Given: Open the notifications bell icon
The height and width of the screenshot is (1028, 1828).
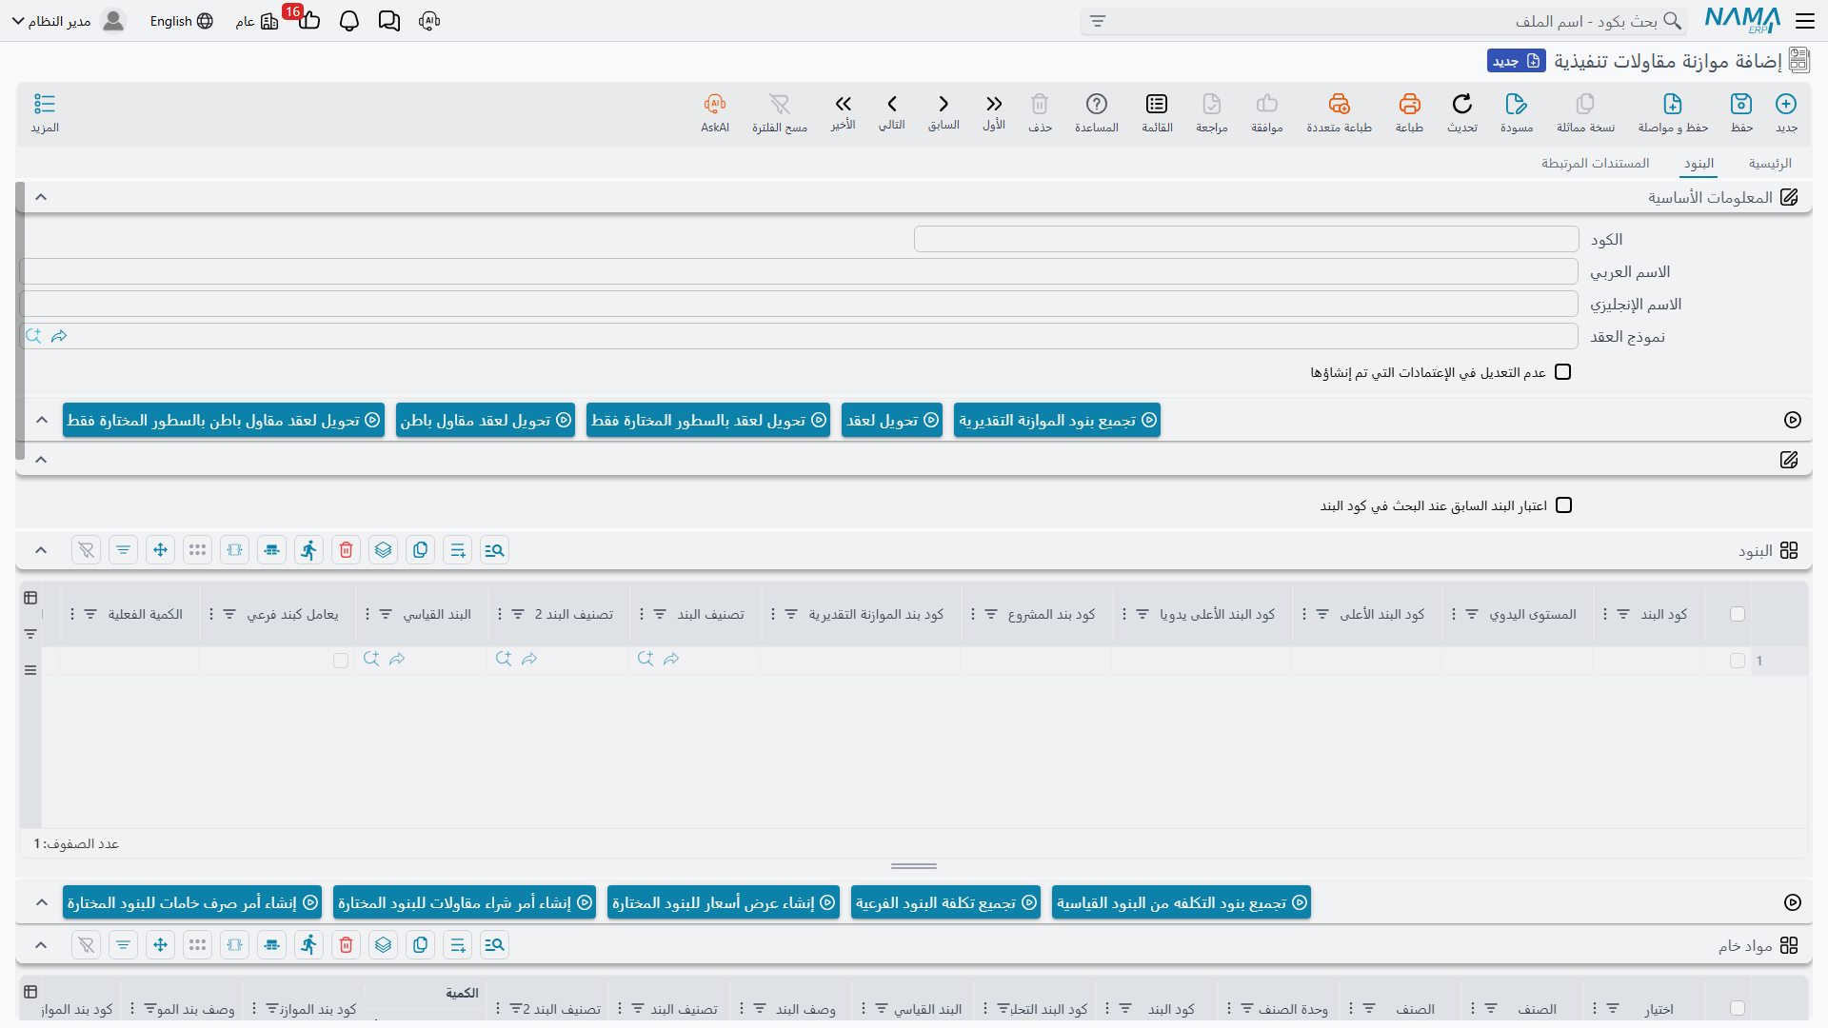Looking at the screenshot, I should 349,21.
